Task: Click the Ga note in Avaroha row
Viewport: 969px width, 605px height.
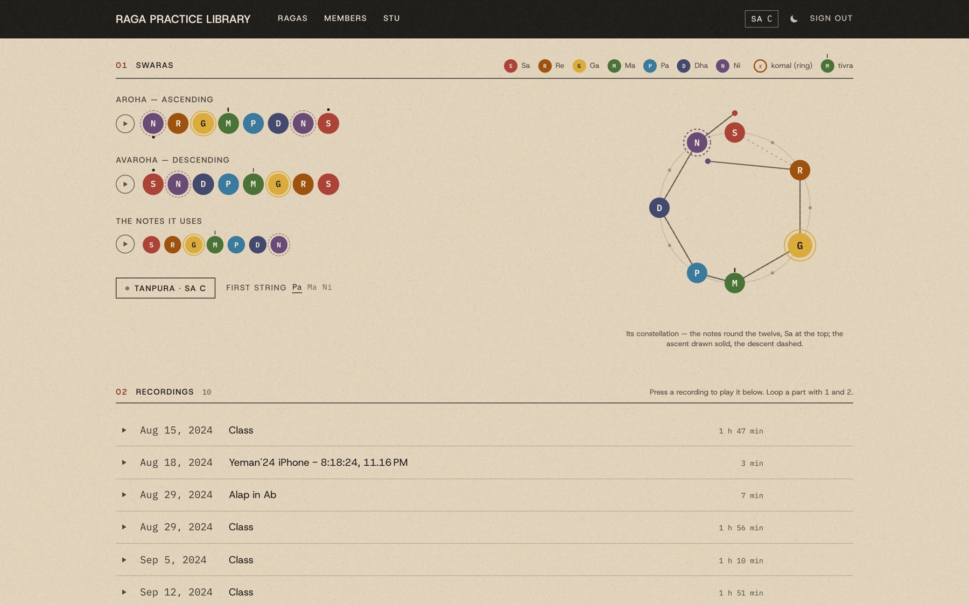Action: coord(278,184)
